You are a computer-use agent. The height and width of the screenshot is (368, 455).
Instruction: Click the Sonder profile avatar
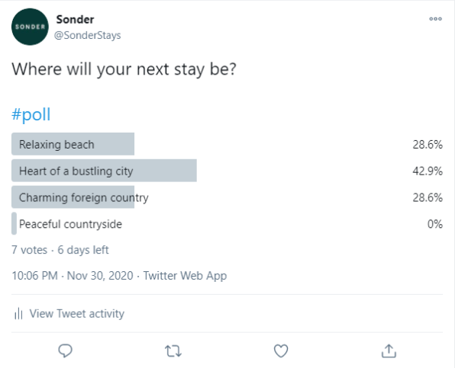point(30,27)
